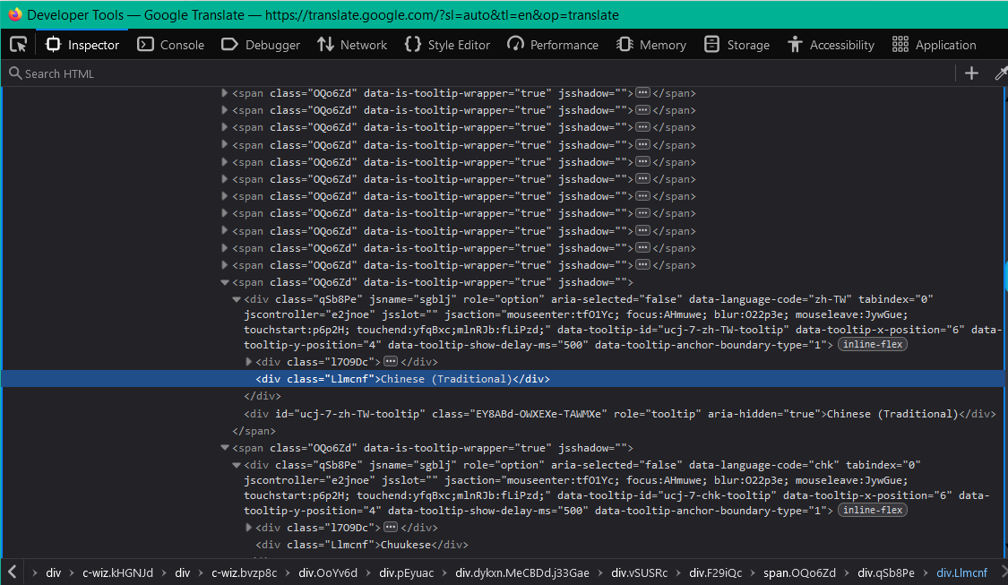The image size is (1008, 585).
Task: Activate the element picker icon
Action: (18, 45)
